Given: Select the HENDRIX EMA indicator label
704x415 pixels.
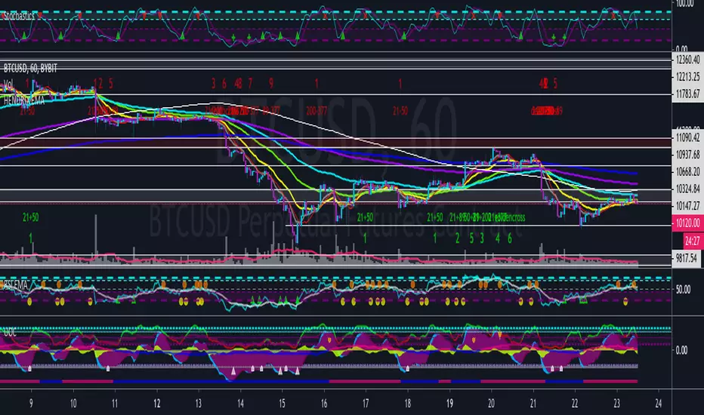Looking at the screenshot, I should coord(24,100).
